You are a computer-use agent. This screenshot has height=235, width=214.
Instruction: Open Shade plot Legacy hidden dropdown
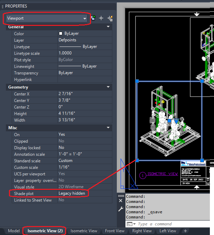85,194
